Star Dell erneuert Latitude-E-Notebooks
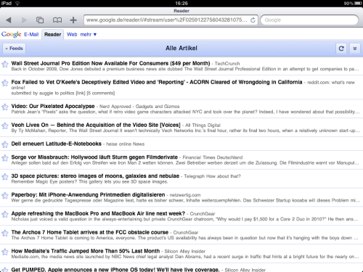This screenshot has height=272, width=363. click(5, 144)
